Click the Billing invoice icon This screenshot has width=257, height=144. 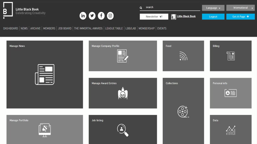[231, 56]
